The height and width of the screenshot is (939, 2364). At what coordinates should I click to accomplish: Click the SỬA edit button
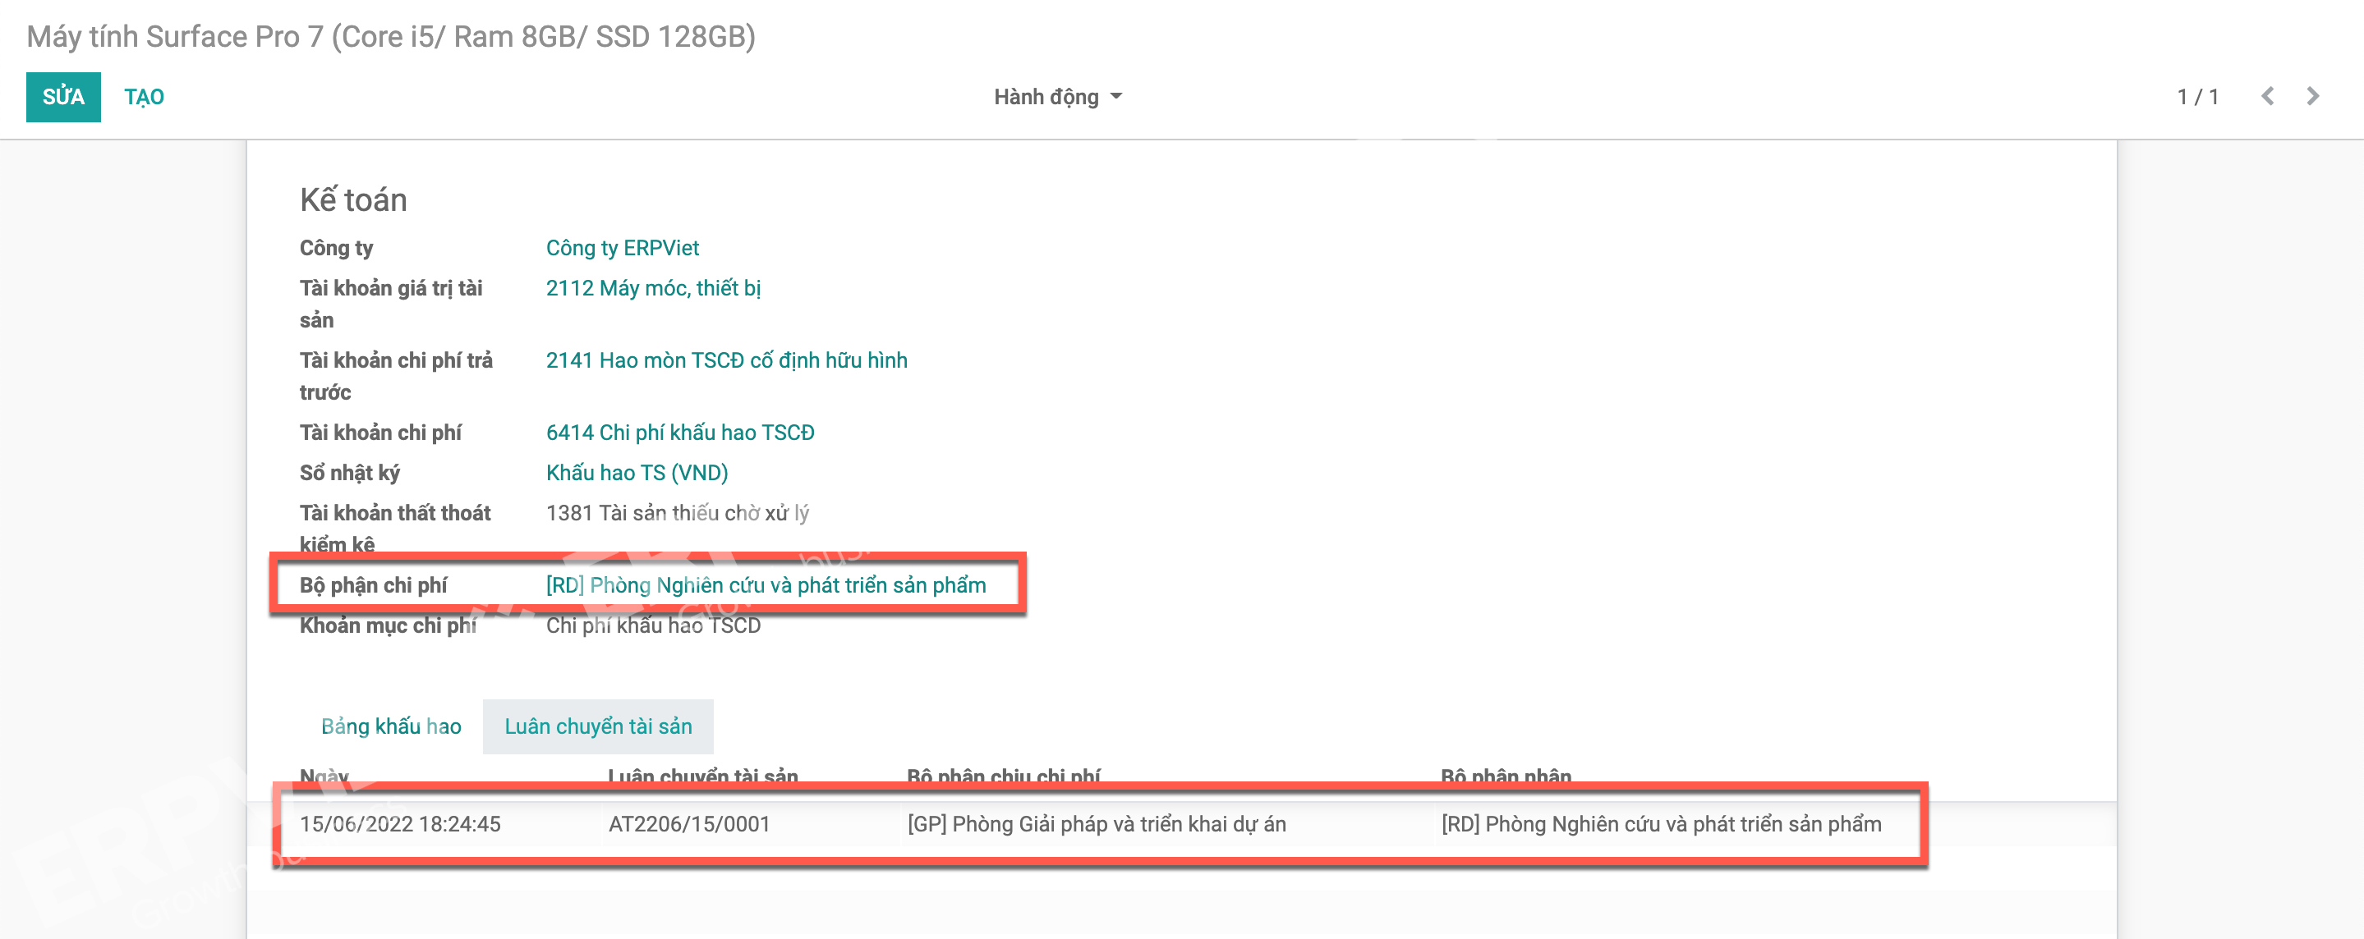pos(63,96)
